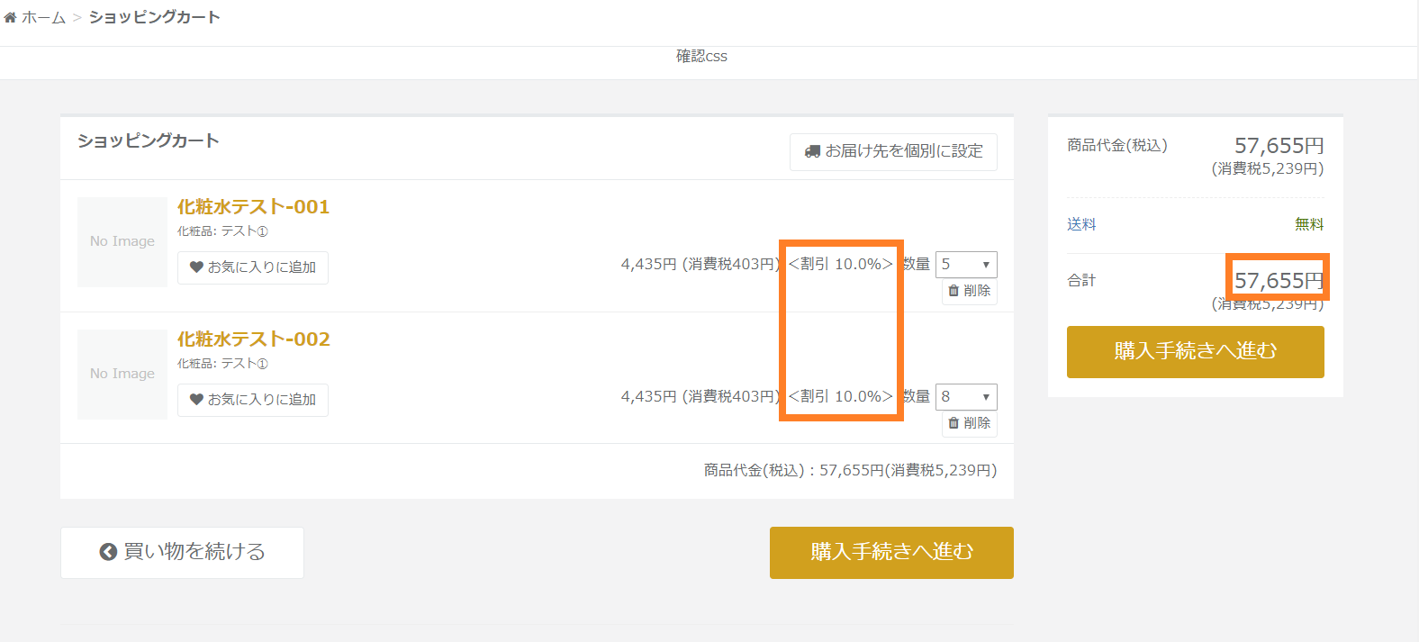Add 化粧水テスト-001 to favorites with heart button

(x=253, y=267)
